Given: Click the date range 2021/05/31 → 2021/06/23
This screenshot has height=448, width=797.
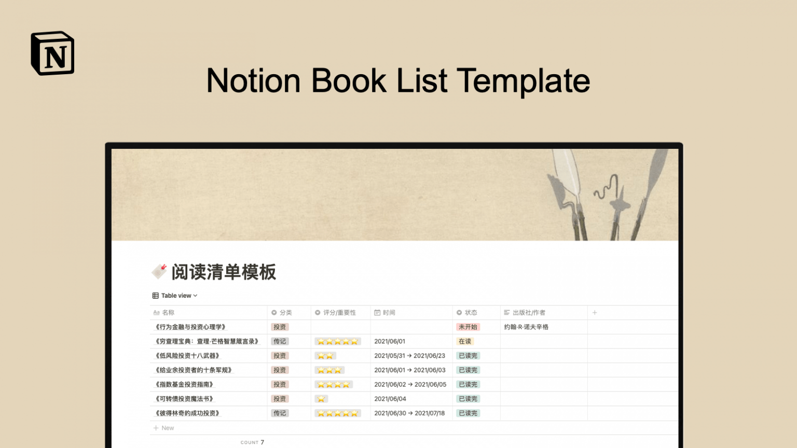Looking at the screenshot, I should (x=409, y=356).
